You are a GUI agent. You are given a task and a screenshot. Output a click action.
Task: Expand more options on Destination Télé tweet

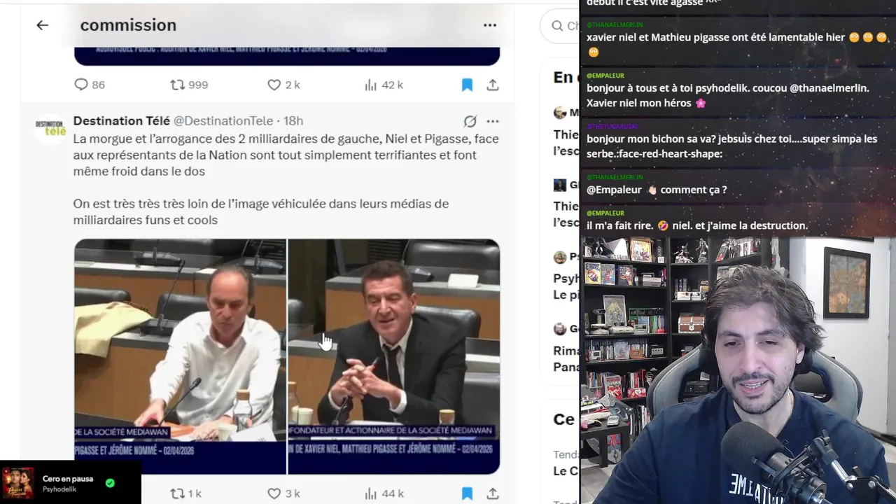pos(493,121)
